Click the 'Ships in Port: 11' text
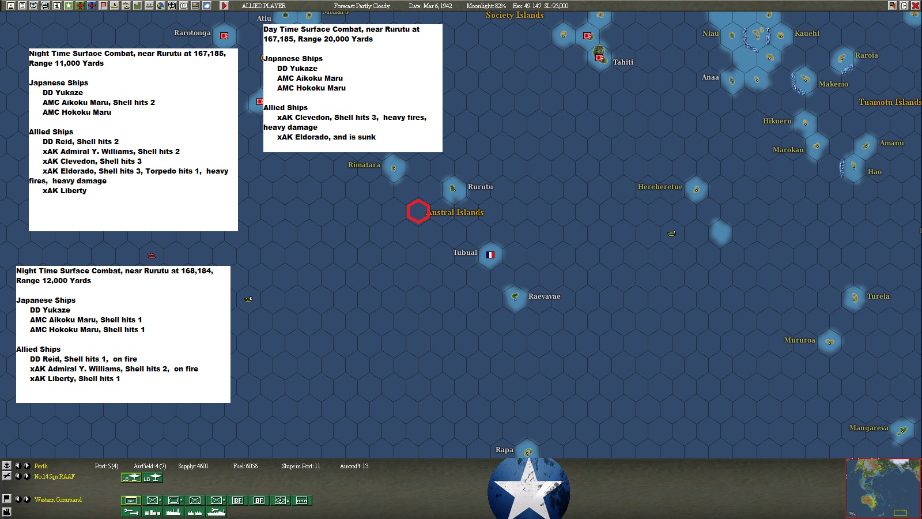Viewport: 922px width, 519px height. pos(301,466)
